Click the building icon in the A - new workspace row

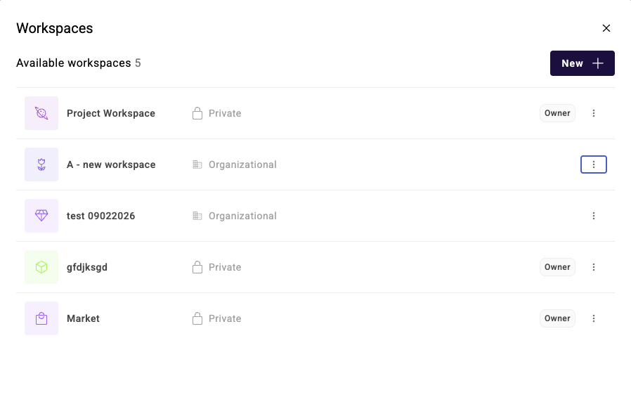(197, 164)
